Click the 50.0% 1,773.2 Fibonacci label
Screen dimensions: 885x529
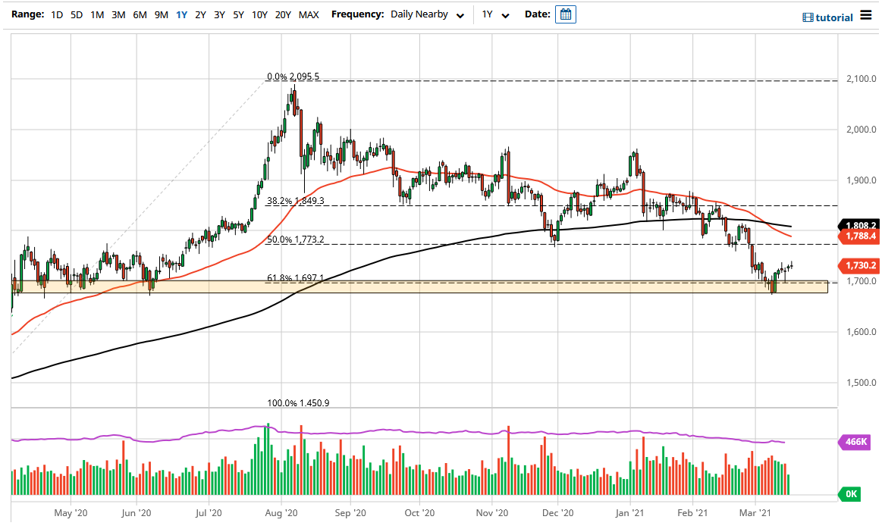295,239
